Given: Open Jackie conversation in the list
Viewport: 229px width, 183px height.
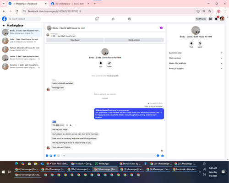Looking at the screenshot, I should (22, 58).
